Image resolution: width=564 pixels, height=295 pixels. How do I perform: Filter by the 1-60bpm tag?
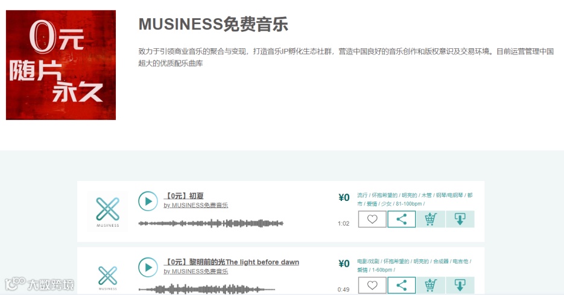point(382,270)
